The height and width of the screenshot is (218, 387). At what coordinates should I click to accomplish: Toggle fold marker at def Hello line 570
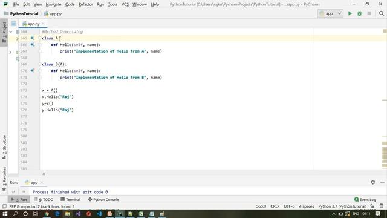pyautogui.click(x=40, y=71)
